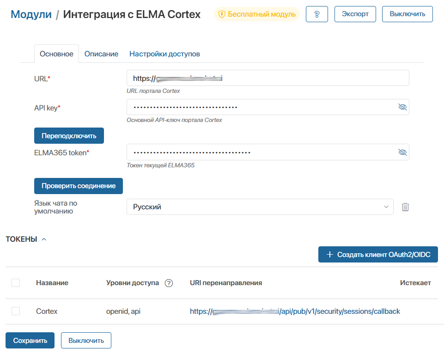This screenshot has width=444, height=354.
Task: Go to Модули via breadcrumb link
Action: pos(31,14)
